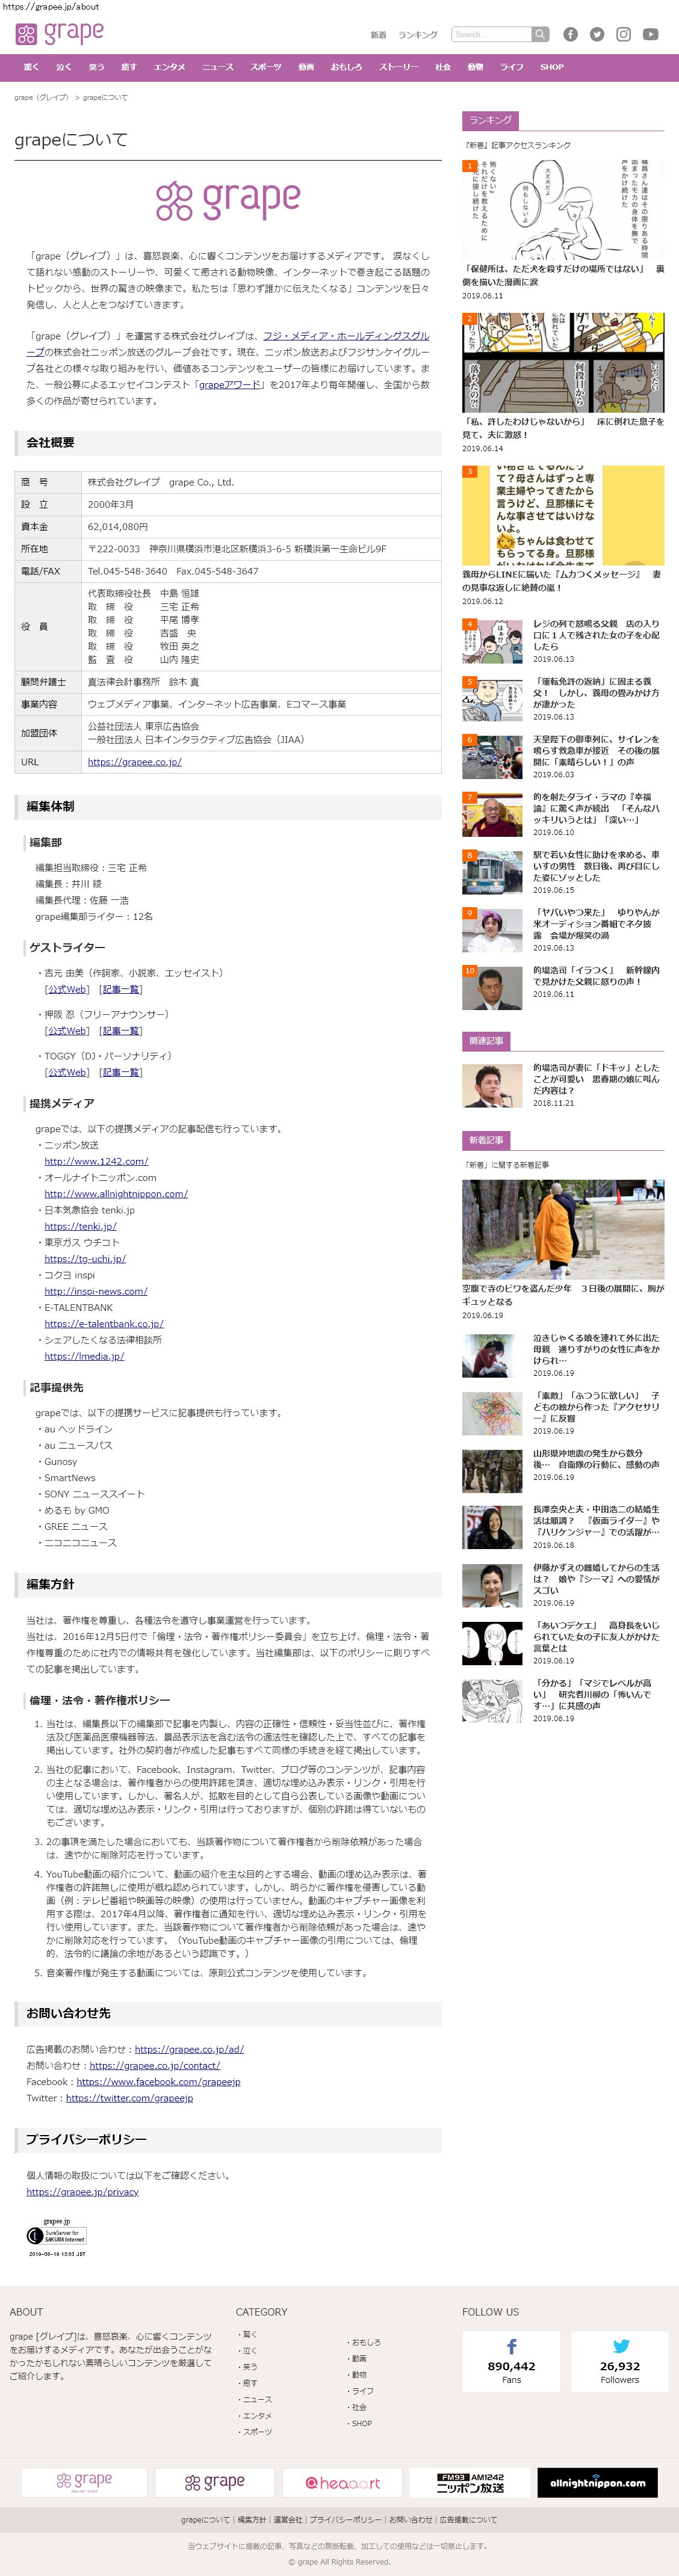
Task: Open ranking 2 comic thumbnail
Action: tap(563, 363)
